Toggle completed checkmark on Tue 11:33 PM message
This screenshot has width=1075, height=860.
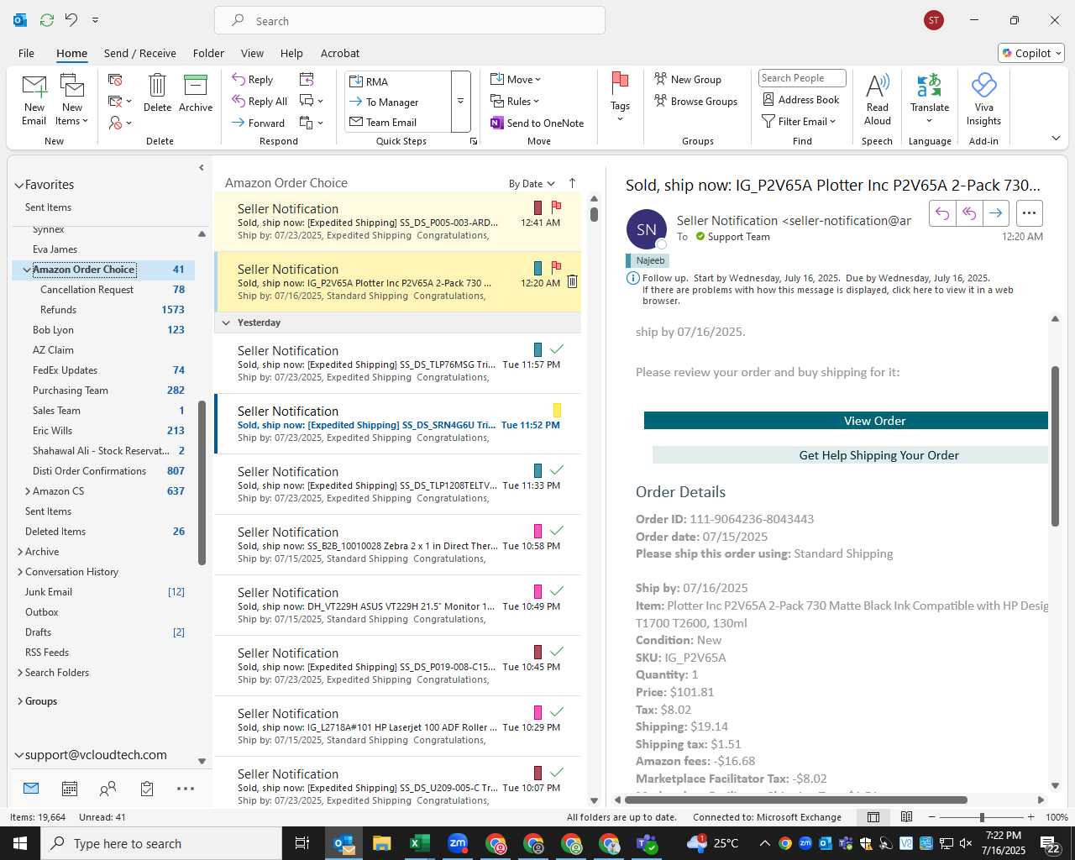(x=556, y=469)
